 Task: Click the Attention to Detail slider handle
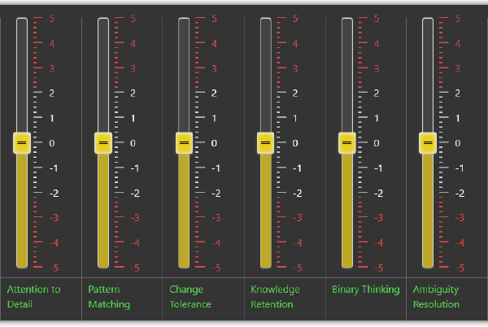coord(22,142)
